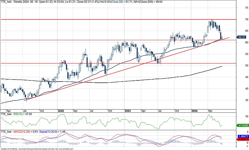Image resolution: width=249 pixels, height=150 pixels.
Task: Click the green 47.0486 RSI value tag
Action: pyautogui.click(x=242, y=126)
